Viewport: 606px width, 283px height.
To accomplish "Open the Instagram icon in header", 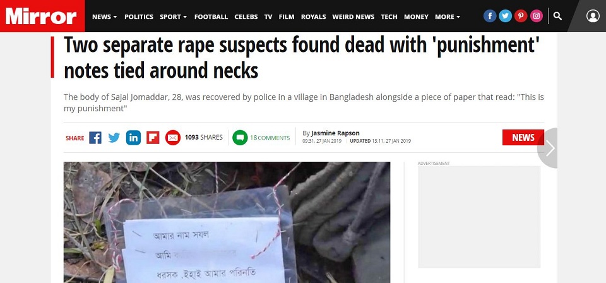I will coord(537,16).
